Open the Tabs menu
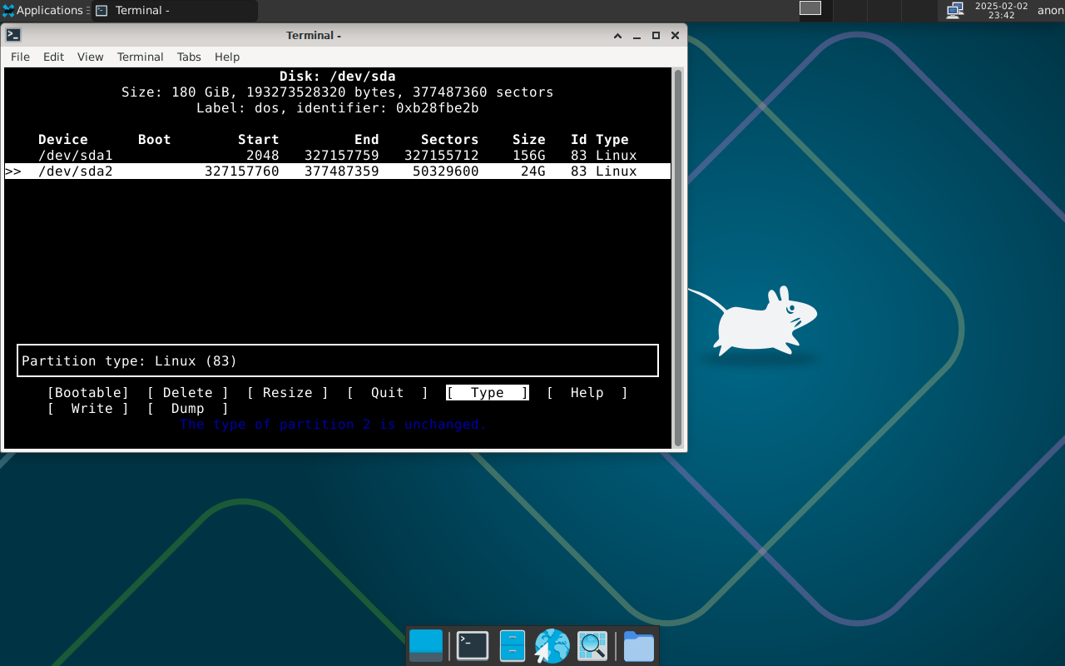 point(189,57)
